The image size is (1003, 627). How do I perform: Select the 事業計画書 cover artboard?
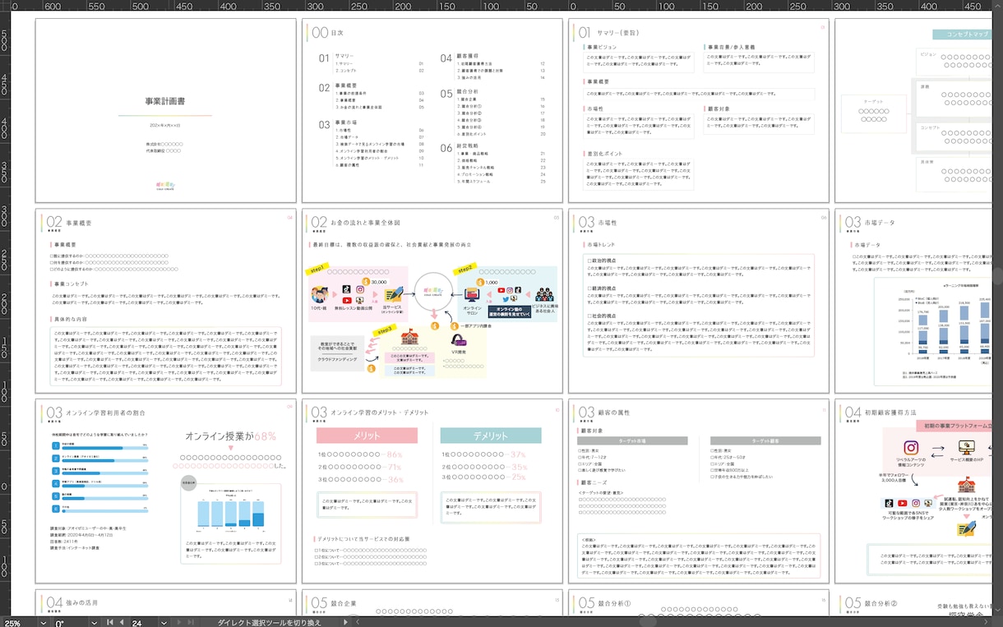(x=165, y=110)
